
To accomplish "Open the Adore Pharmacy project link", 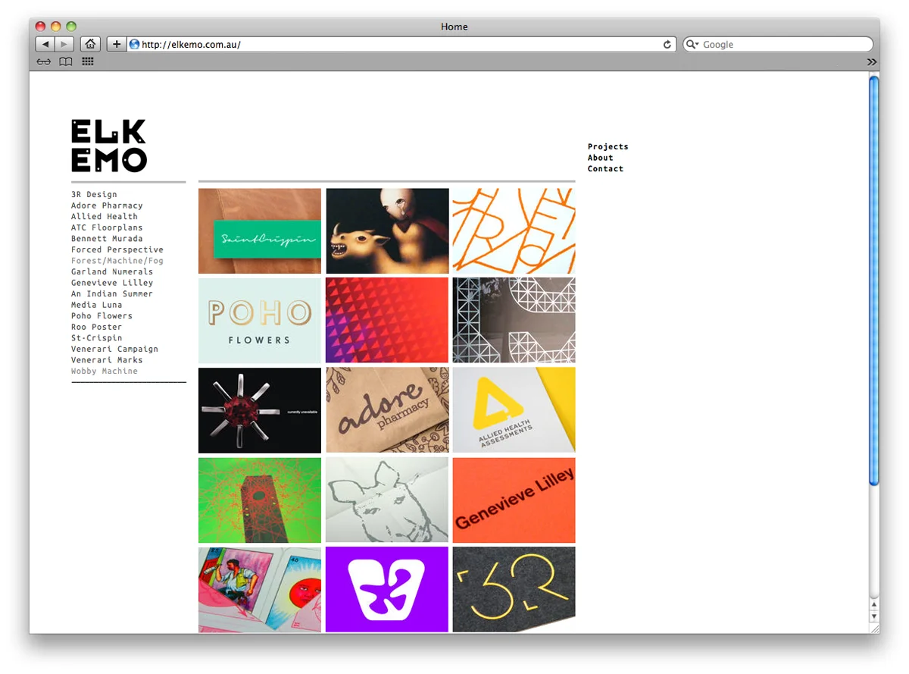I will (107, 205).
